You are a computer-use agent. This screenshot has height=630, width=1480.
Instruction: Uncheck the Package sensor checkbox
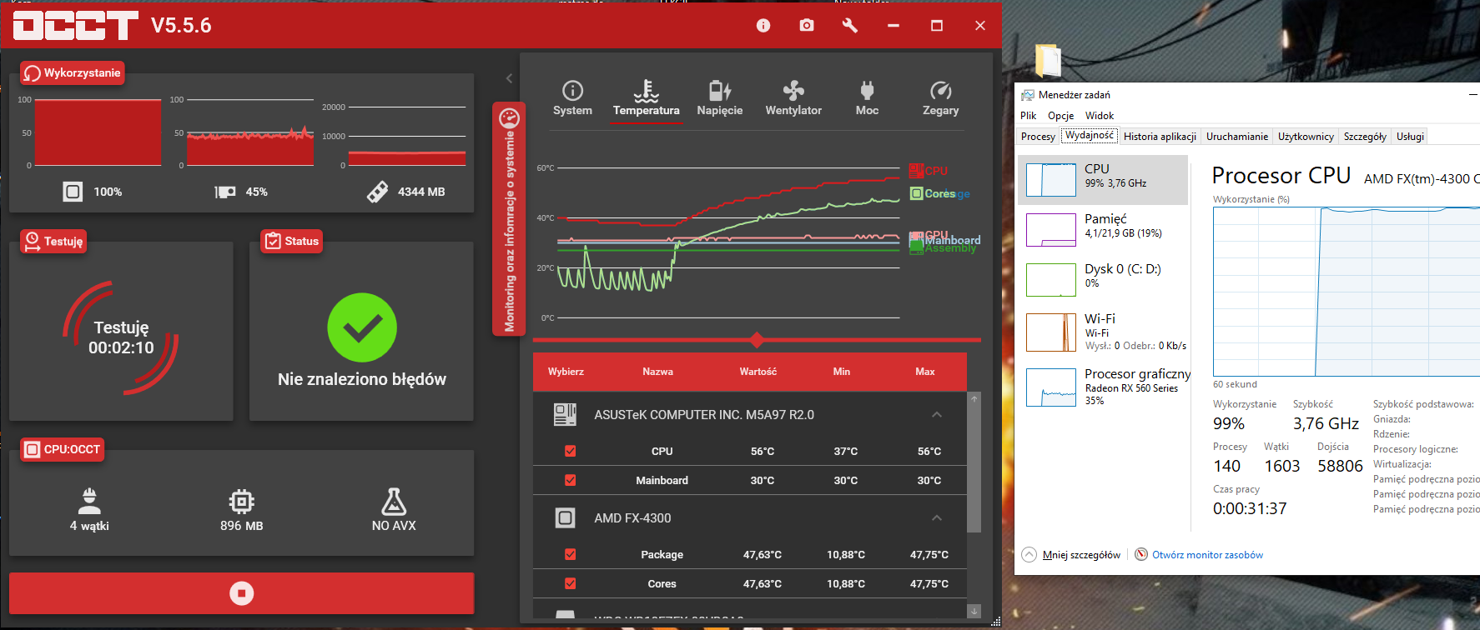pos(571,554)
